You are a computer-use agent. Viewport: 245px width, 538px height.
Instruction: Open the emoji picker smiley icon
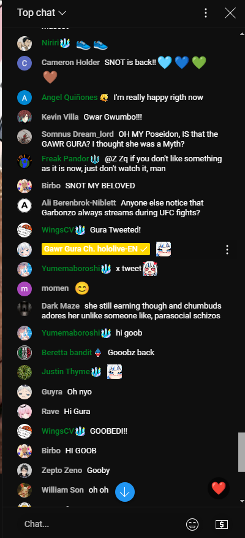click(x=192, y=524)
